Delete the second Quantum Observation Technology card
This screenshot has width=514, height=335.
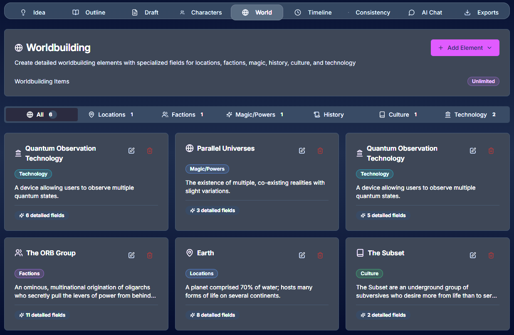(x=491, y=150)
